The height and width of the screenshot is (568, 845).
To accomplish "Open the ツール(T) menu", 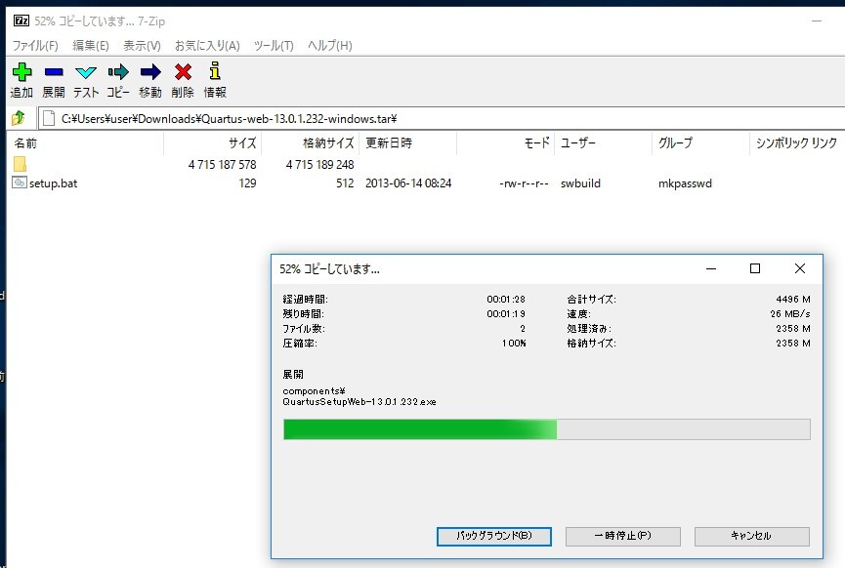I will pos(274,45).
